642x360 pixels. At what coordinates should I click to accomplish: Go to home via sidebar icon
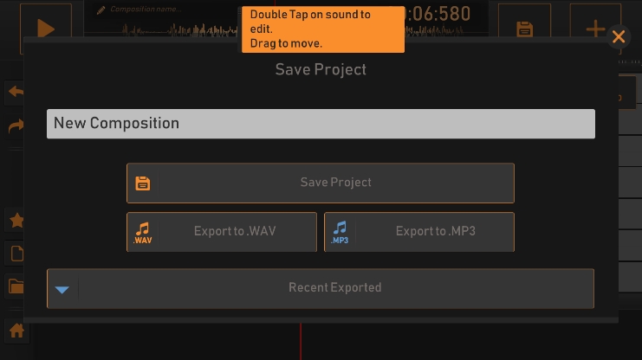[16, 331]
